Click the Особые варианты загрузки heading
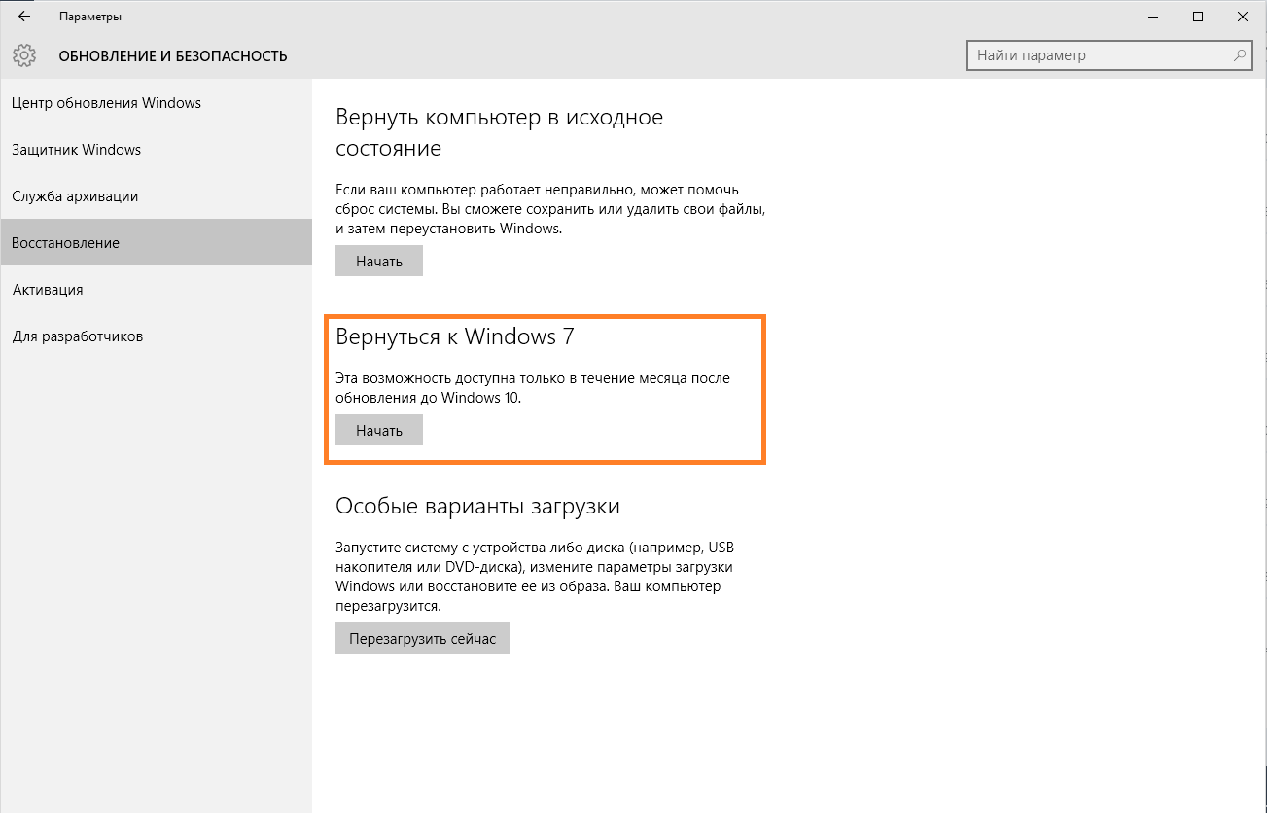1267x813 pixels. pyautogui.click(x=477, y=506)
